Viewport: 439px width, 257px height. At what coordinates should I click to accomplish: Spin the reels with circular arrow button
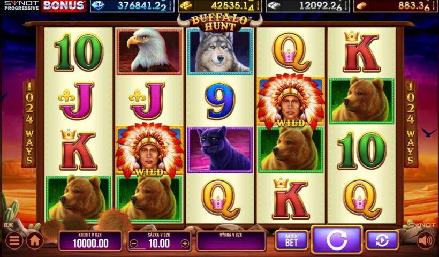(337, 240)
